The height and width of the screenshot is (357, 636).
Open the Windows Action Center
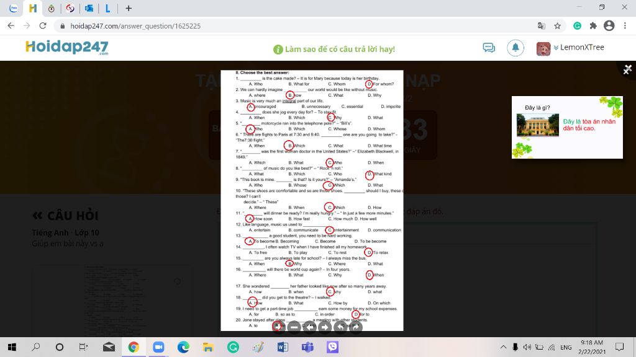pos(619,347)
